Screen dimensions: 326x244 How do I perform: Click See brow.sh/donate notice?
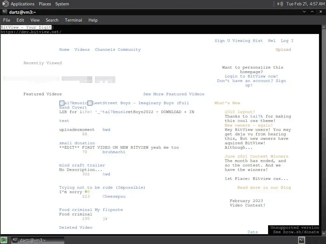pyautogui.click(x=296, y=232)
